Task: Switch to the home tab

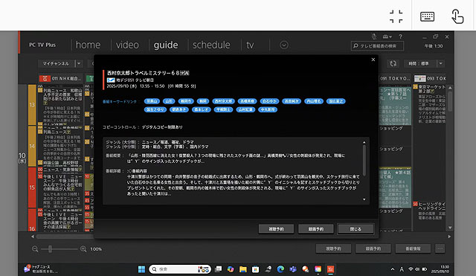Action: pyautogui.click(x=88, y=45)
